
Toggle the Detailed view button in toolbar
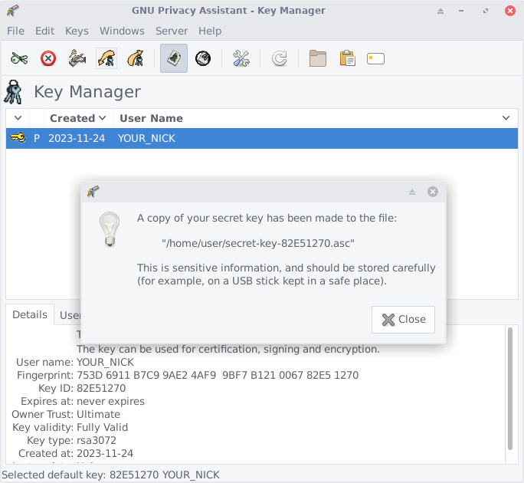pos(203,58)
